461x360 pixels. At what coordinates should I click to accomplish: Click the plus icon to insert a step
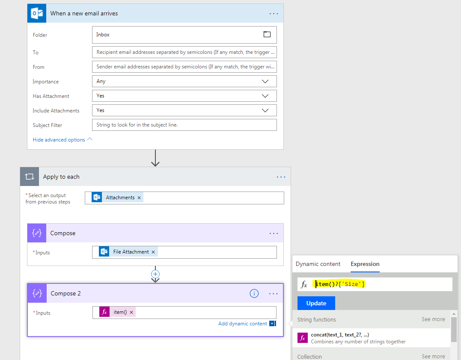[x=155, y=274]
